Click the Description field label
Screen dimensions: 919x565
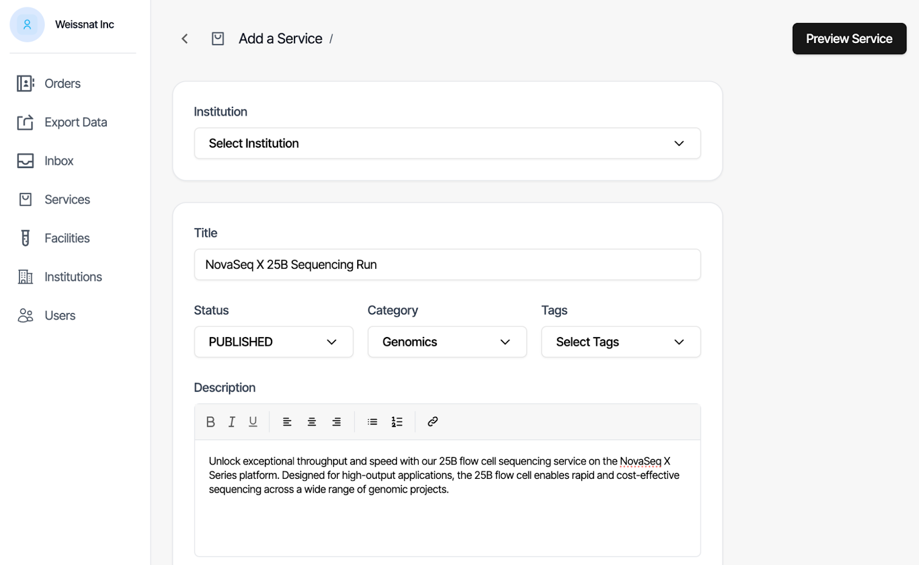(225, 388)
